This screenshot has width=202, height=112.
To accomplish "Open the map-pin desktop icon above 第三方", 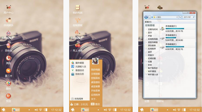I will coord(8,58).
